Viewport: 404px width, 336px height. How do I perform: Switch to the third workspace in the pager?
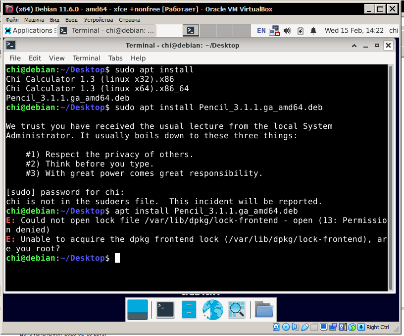coord(224,31)
